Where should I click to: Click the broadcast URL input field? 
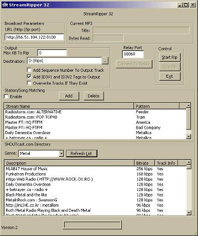pos(34,37)
